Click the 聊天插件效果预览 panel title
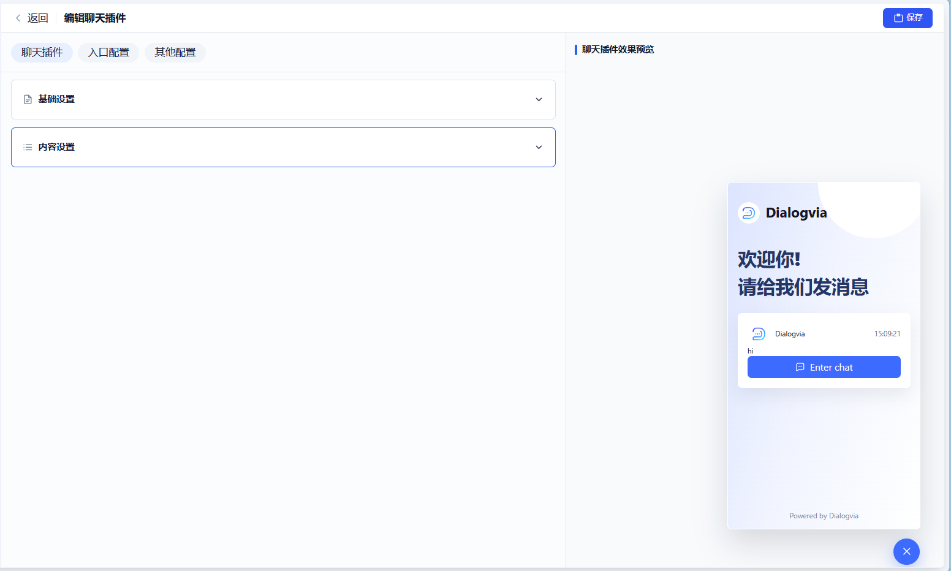 pyautogui.click(x=618, y=50)
